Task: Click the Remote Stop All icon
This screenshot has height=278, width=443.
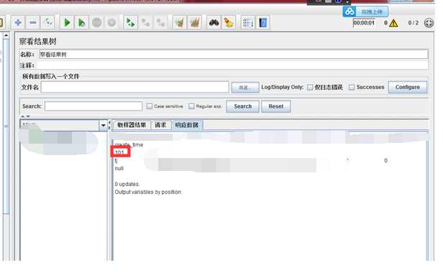Action: 145,22
